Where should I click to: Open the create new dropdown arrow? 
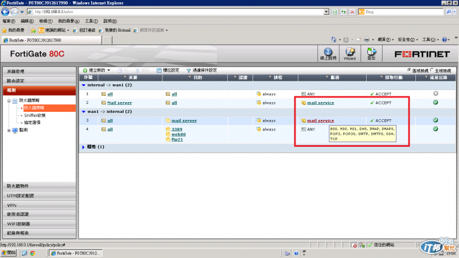(108, 70)
